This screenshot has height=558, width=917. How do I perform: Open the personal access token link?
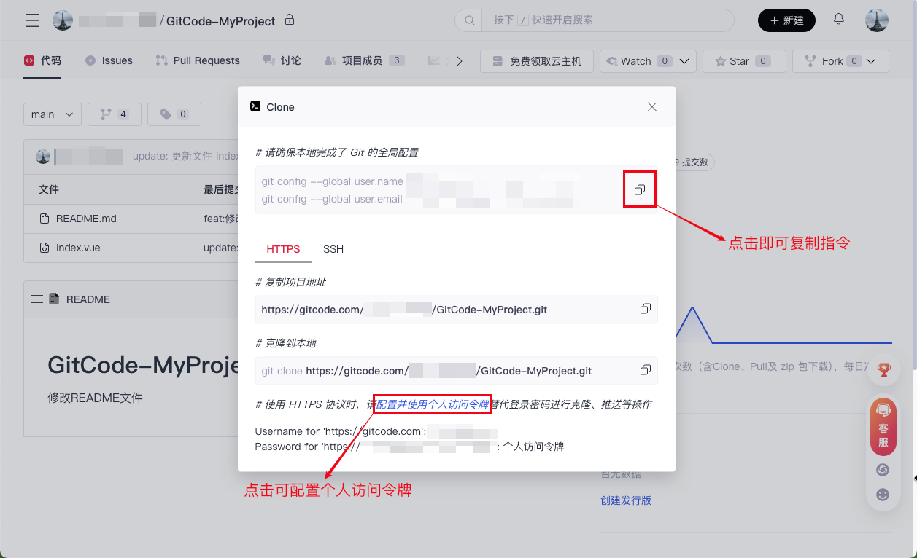coord(432,404)
